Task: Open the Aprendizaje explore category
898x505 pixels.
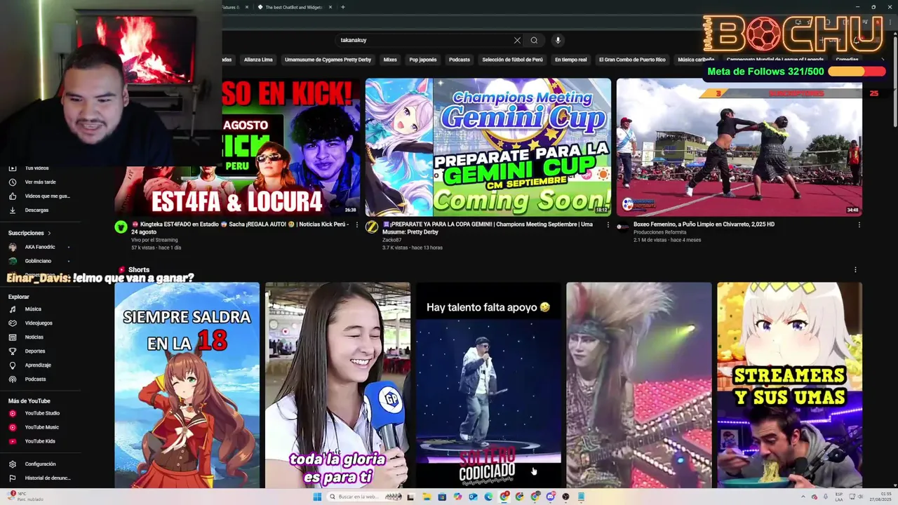Action: coord(38,365)
